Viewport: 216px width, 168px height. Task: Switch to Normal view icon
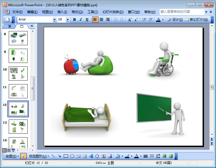4,151
